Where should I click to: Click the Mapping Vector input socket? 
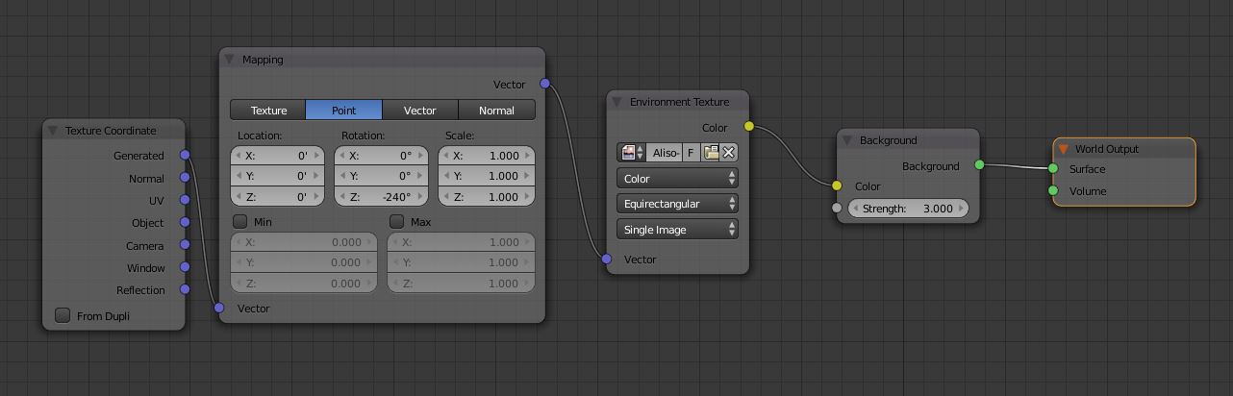click(x=219, y=308)
